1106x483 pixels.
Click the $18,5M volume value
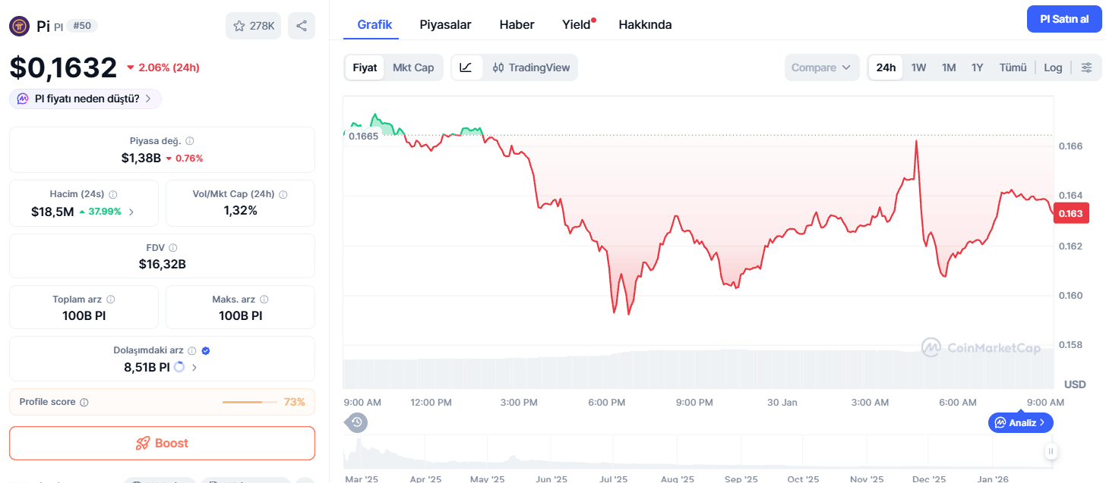pos(52,212)
